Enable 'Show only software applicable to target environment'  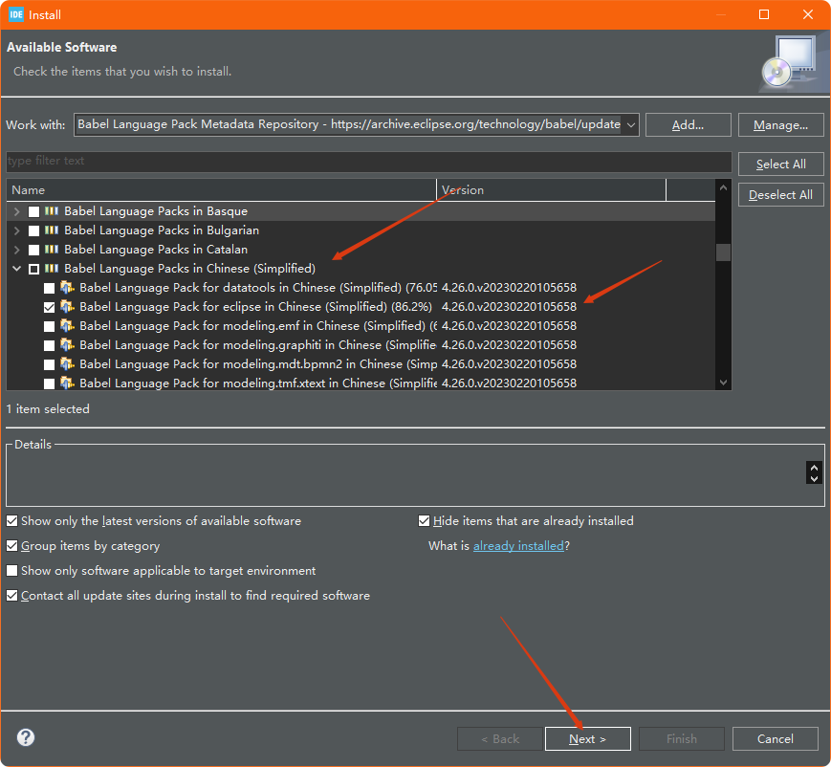point(12,571)
